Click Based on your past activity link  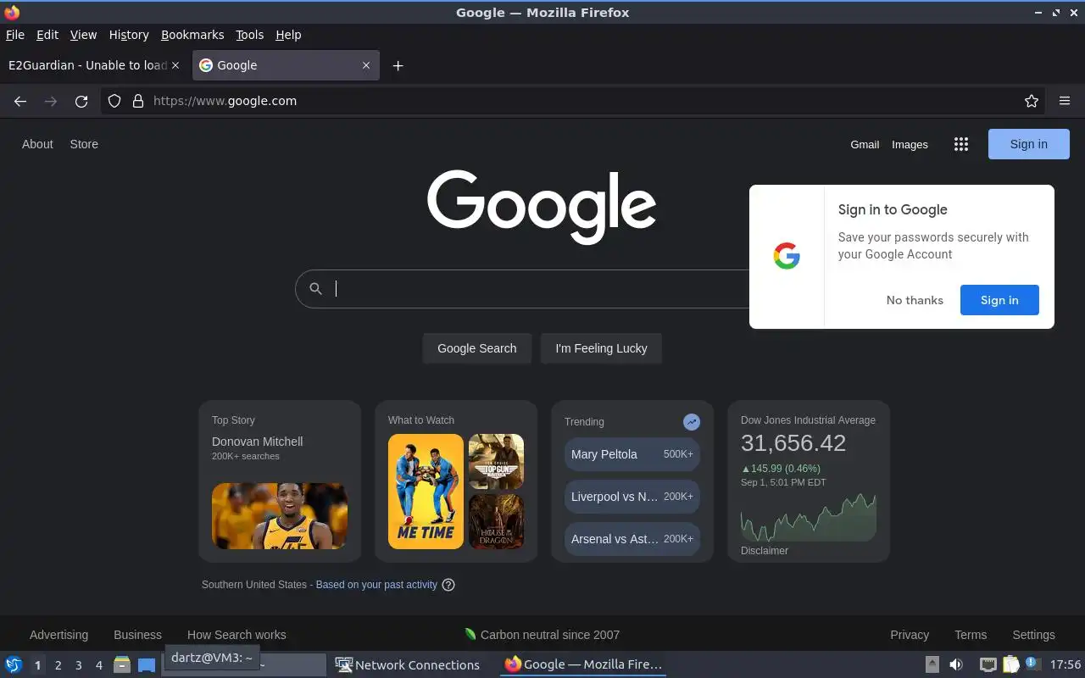[x=376, y=585]
